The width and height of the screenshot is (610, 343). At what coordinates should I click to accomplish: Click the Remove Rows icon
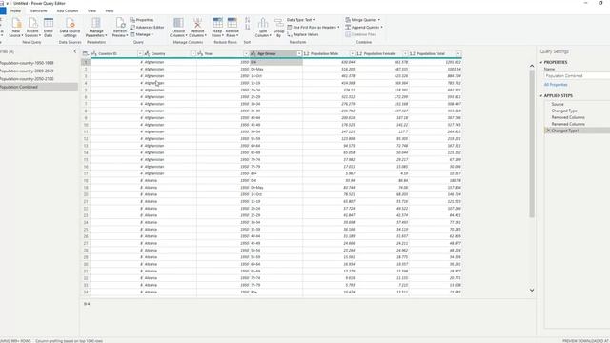pos(233,23)
